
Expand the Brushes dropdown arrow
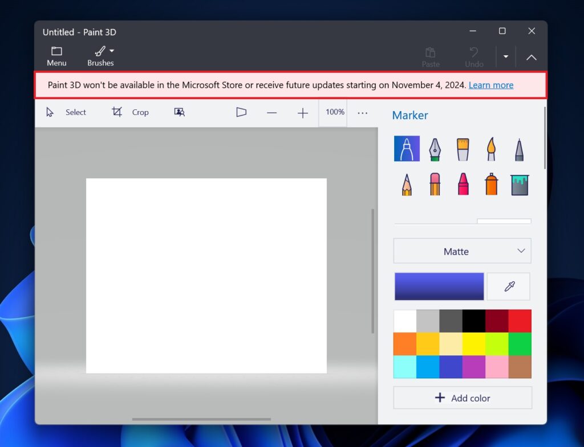pyautogui.click(x=112, y=50)
